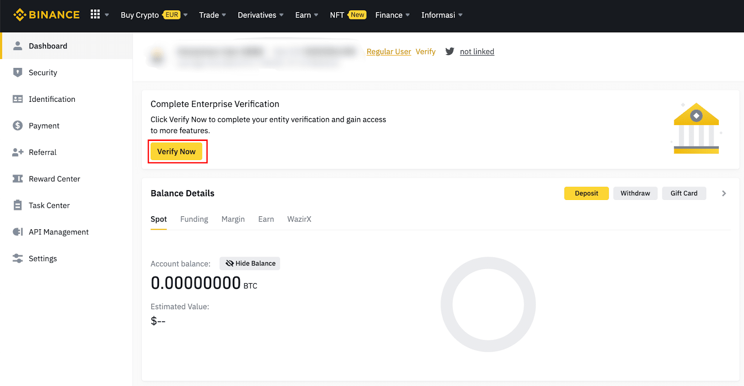Expand the Finance dropdown menu
The image size is (744, 386).
point(392,15)
